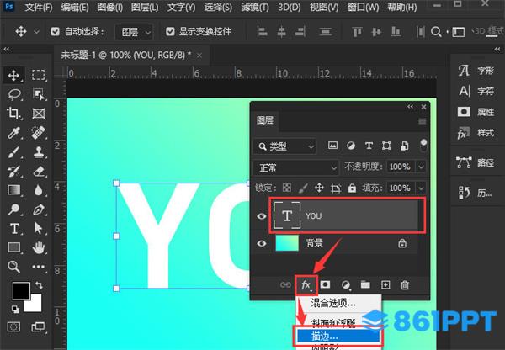This screenshot has width=505, height=350.
Task: Select the Lasso tool
Action: 14,95
